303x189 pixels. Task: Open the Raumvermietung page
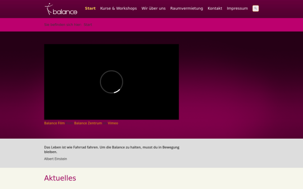click(186, 8)
